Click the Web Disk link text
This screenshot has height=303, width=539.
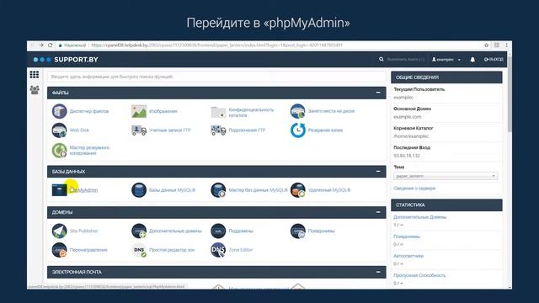[79, 130]
